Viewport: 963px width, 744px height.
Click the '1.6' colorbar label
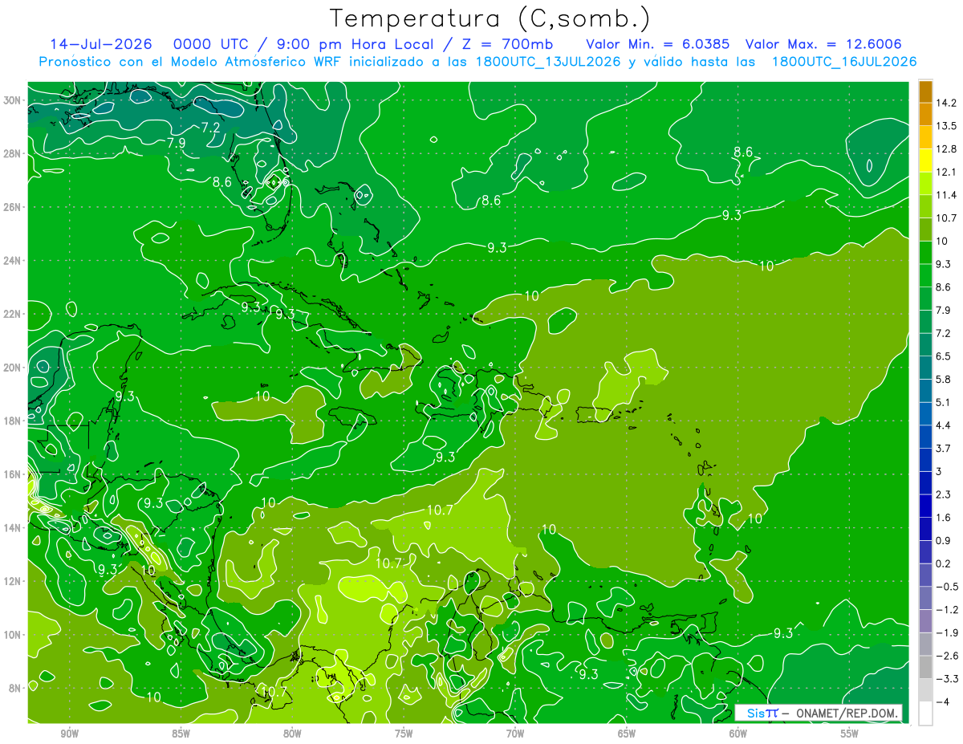click(x=944, y=518)
